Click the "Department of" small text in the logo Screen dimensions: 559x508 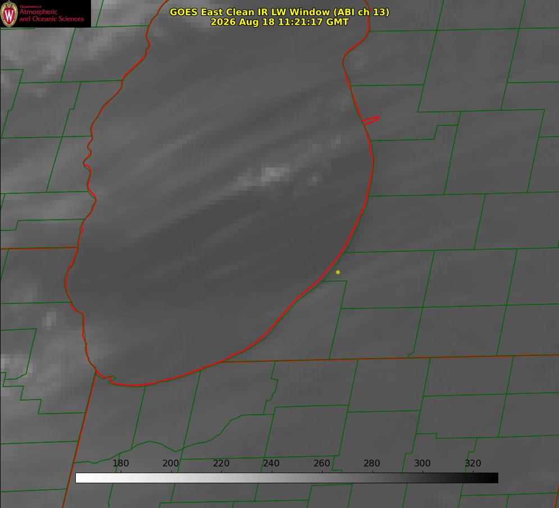tap(30, 7)
